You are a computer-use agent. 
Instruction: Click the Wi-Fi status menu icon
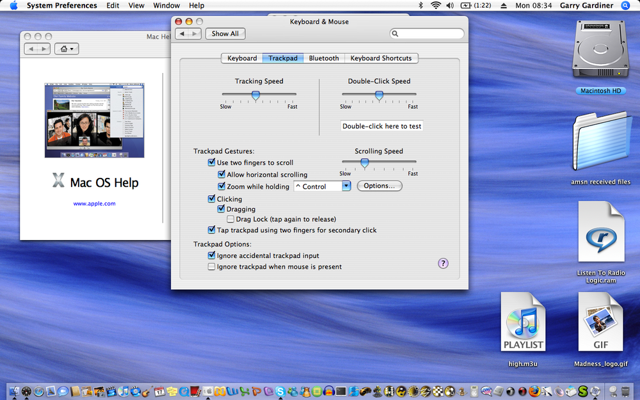[x=436, y=5]
